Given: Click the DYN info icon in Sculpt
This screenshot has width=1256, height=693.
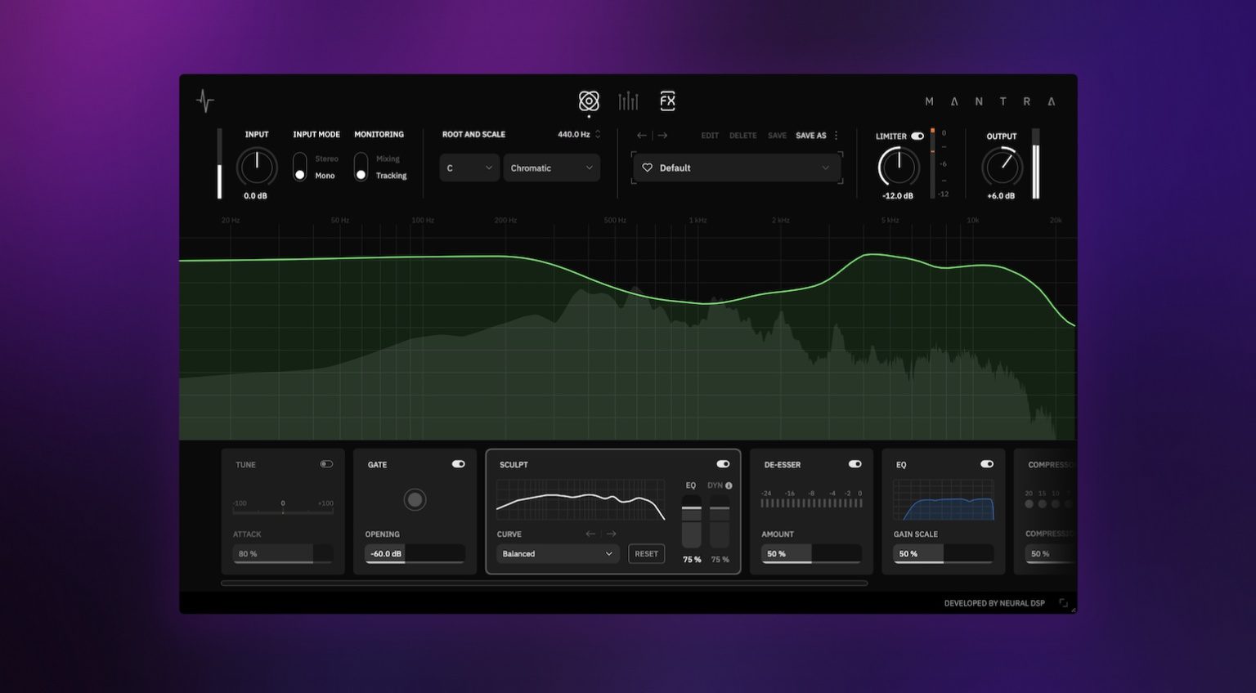Looking at the screenshot, I should (x=728, y=485).
